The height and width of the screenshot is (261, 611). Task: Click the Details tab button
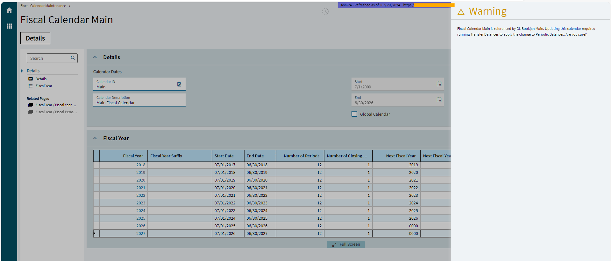tap(35, 38)
